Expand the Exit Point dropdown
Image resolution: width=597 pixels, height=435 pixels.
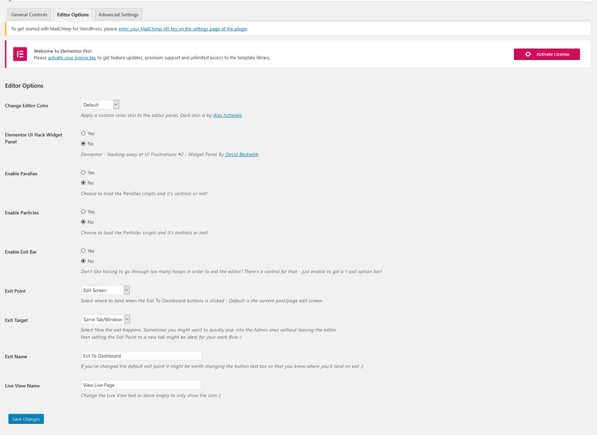(x=105, y=290)
